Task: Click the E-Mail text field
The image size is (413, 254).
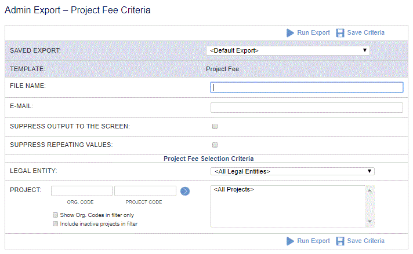Action: 307,108
